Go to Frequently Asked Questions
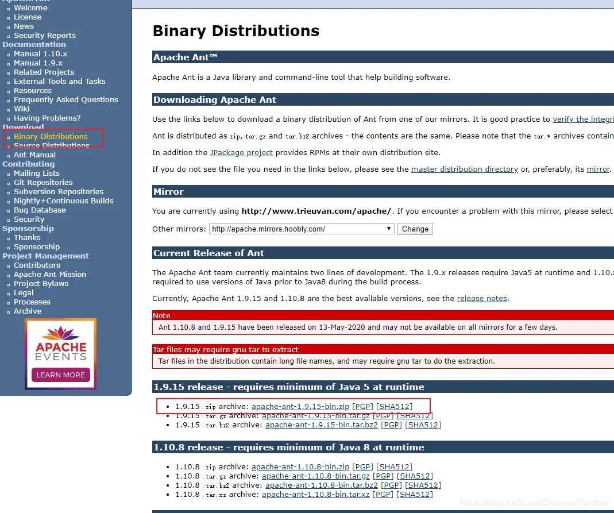Image resolution: width=614 pixels, height=513 pixels. click(66, 99)
